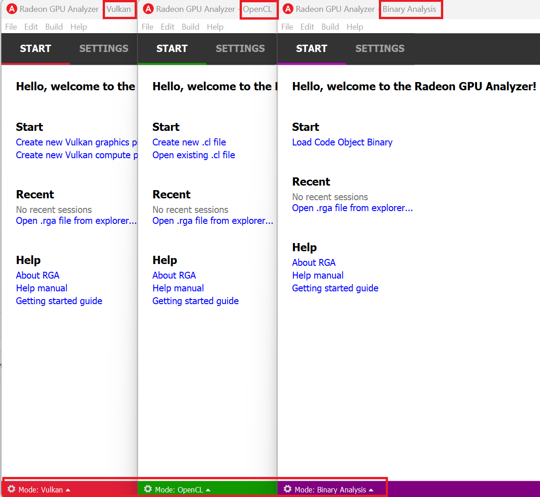Screen dimensions: 540x497
Task: Open the Build menu in Binary Analysis window
Action: (x=330, y=27)
